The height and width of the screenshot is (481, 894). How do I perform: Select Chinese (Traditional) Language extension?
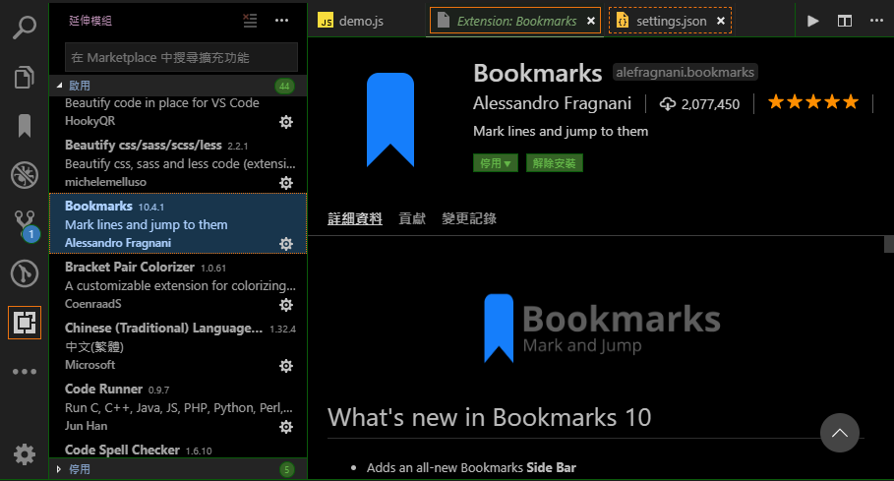tap(178, 345)
